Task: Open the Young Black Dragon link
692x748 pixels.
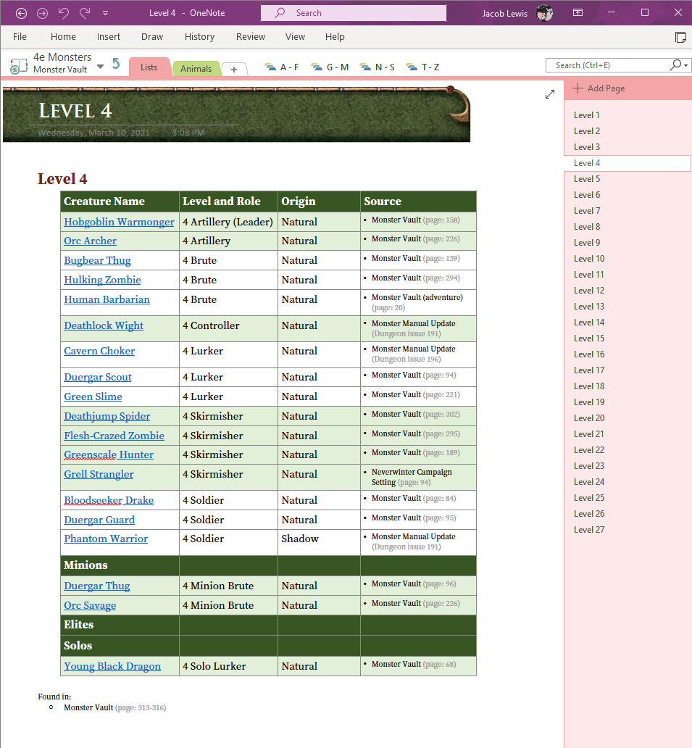Action: [x=112, y=666]
